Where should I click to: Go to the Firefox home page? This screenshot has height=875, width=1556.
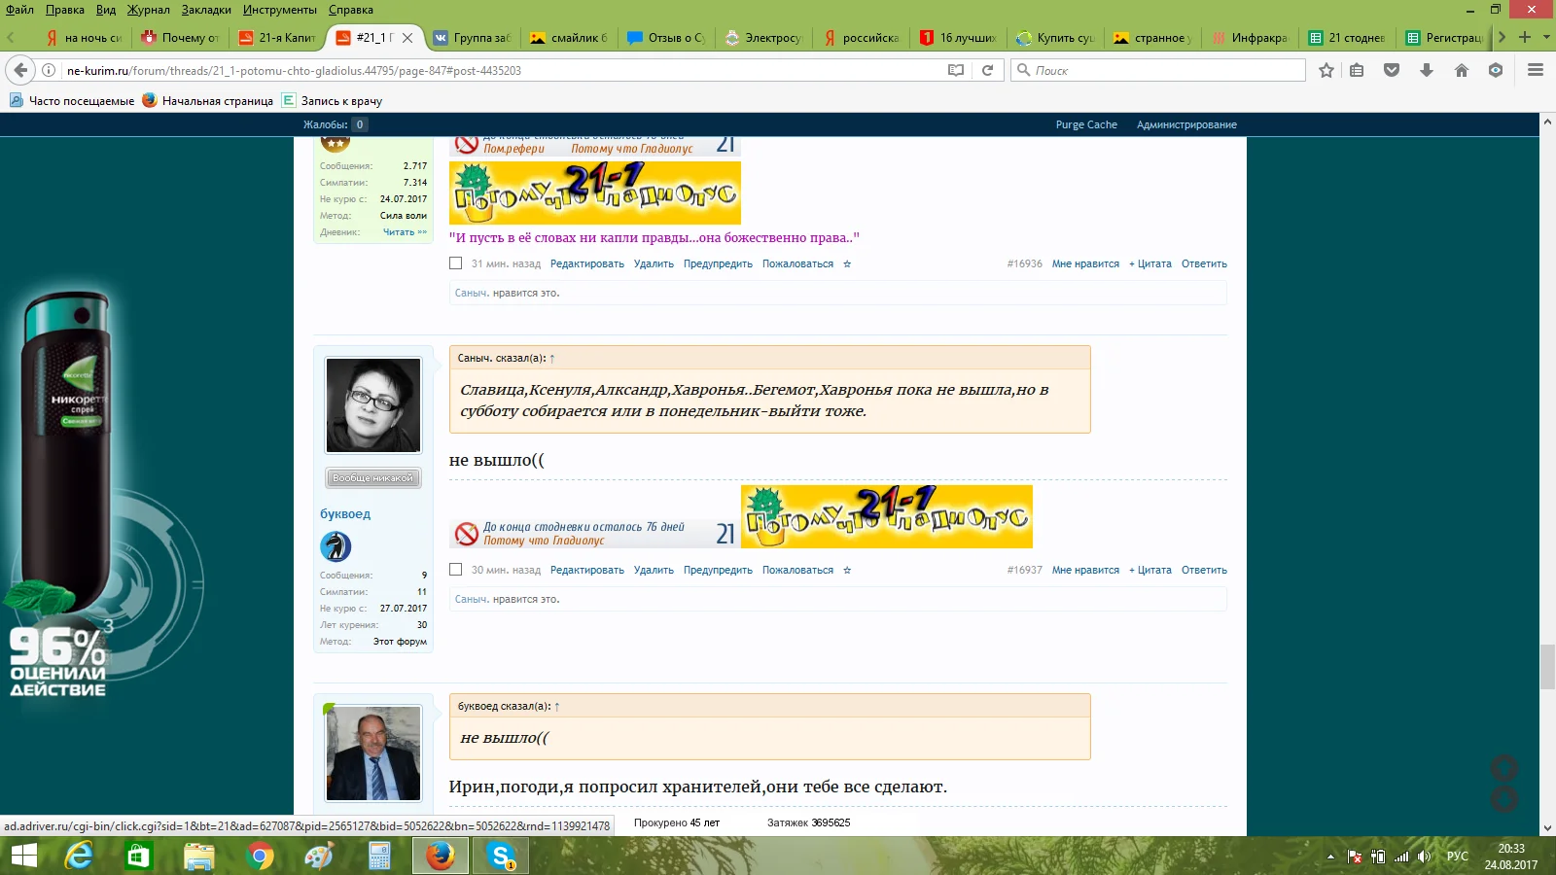(x=1461, y=70)
